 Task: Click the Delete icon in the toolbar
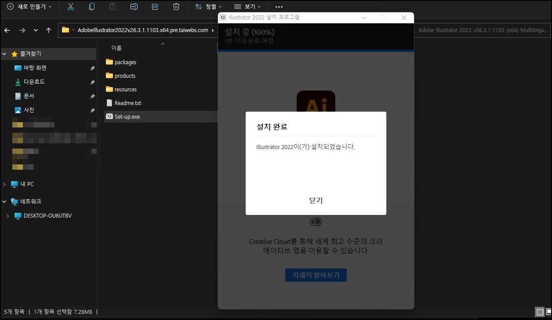click(176, 7)
